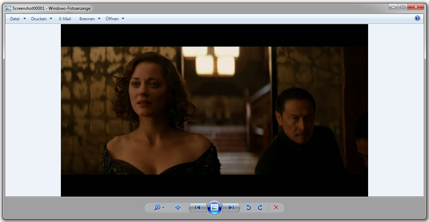Go to the next photo
The image size is (429, 222).
pyautogui.click(x=231, y=208)
